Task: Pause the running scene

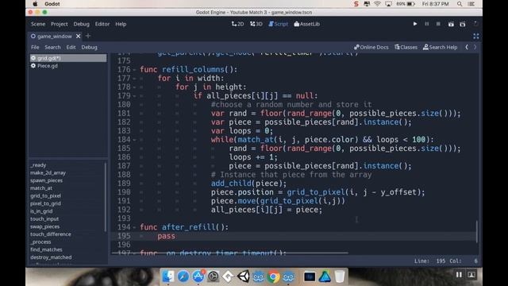Action: tap(427, 24)
